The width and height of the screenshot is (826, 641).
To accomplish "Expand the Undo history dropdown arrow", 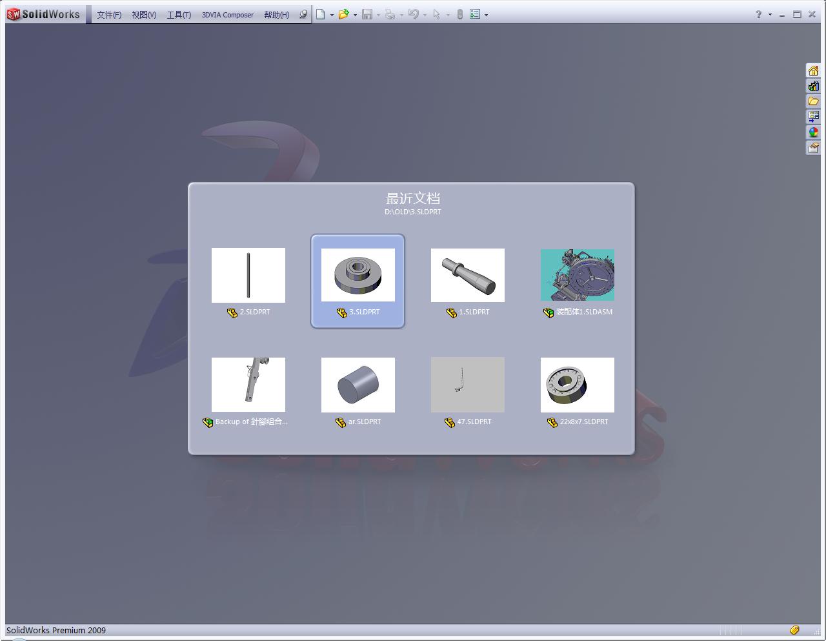I will [425, 15].
